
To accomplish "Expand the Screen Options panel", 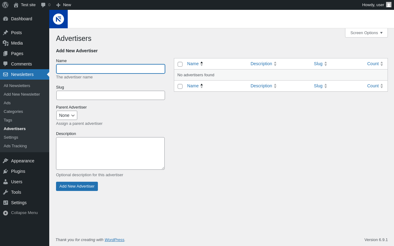I will pyautogui.click(x=366, y=33).
